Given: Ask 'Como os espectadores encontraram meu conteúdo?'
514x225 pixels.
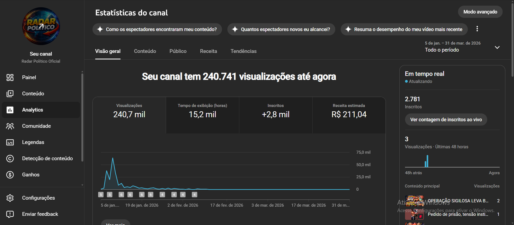Looking at the screenshot, I should point(157,29).
